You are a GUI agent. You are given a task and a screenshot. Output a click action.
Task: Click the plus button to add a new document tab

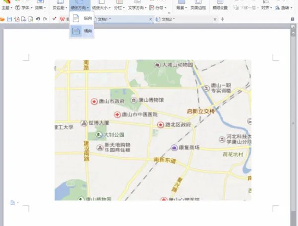tap(222, 19)
